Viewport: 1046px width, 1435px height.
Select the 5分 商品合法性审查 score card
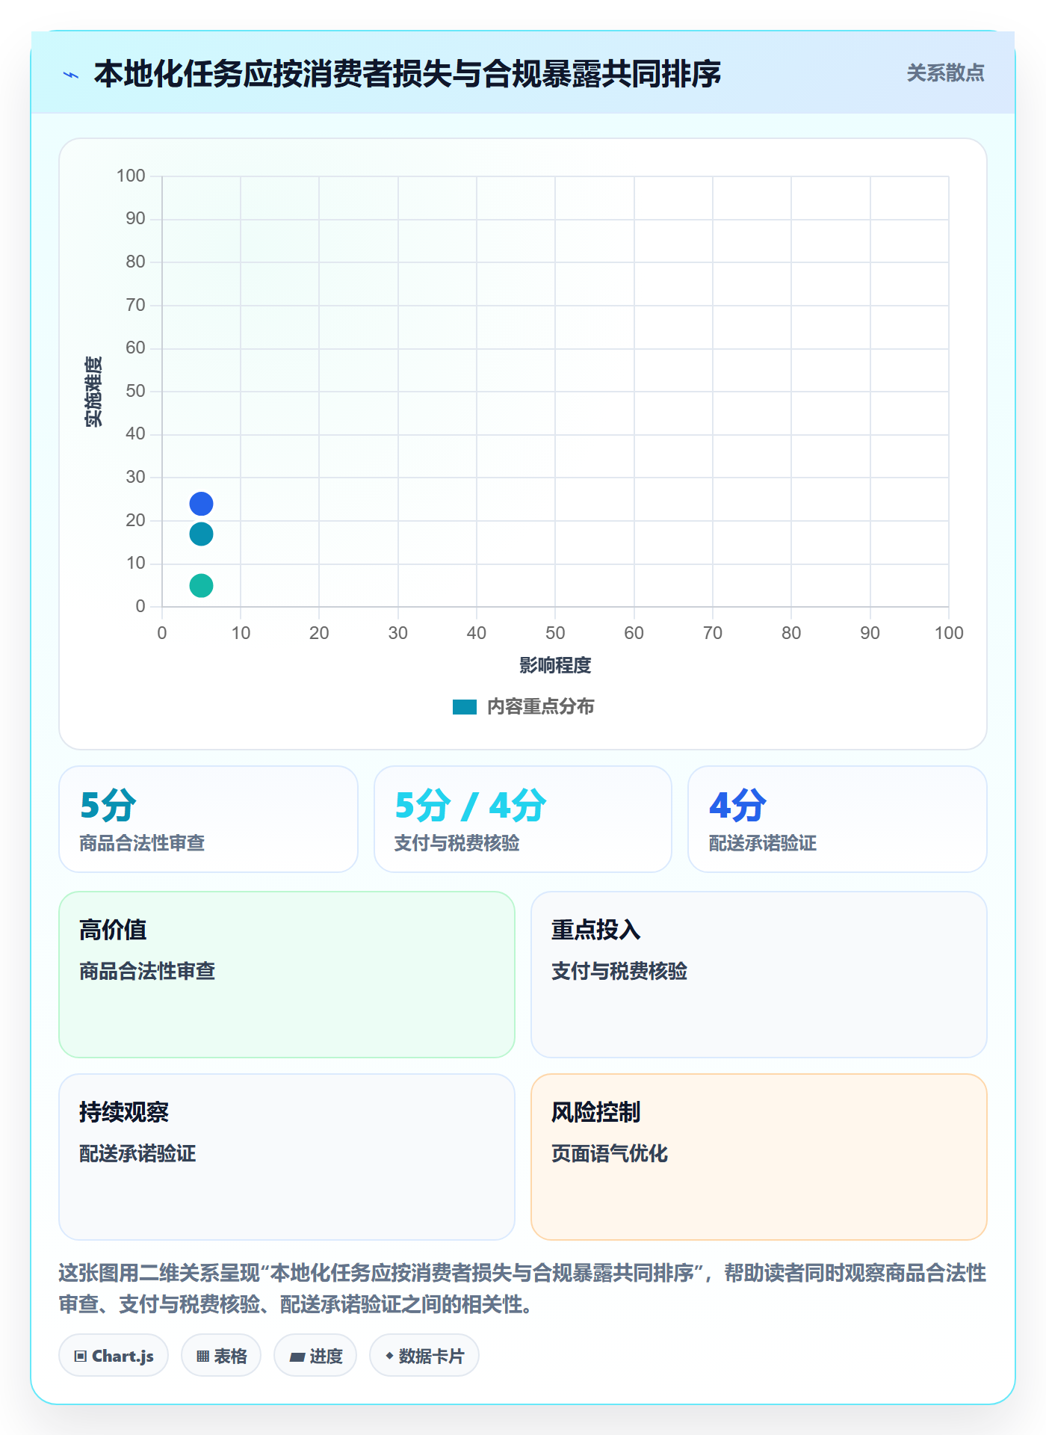point(208,819)
